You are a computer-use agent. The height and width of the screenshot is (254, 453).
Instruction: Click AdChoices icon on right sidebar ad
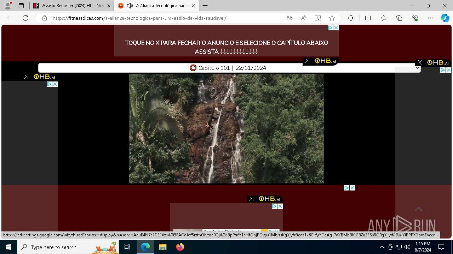pyautogui.click(x=443, y=70)
